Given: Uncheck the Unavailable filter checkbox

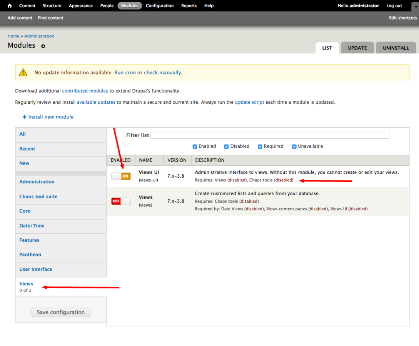Looking at the screenshot, I should pos(294,146).
